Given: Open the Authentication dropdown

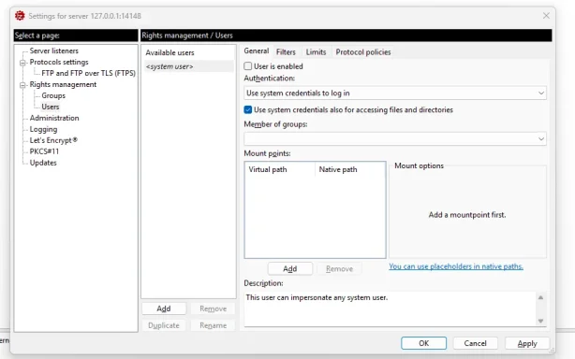Looking at the screenshot, I should 395,93.
